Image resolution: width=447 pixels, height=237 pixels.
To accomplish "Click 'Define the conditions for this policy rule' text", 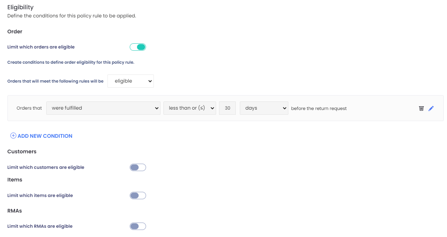I will click(x=72, y=16).
